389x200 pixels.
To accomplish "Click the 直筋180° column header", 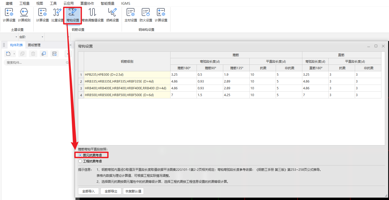I will click(x=315, y=68).
